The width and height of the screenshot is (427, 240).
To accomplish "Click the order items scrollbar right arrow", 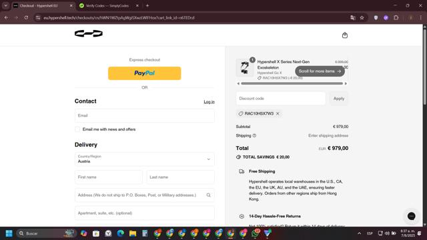I will point(346,83).
